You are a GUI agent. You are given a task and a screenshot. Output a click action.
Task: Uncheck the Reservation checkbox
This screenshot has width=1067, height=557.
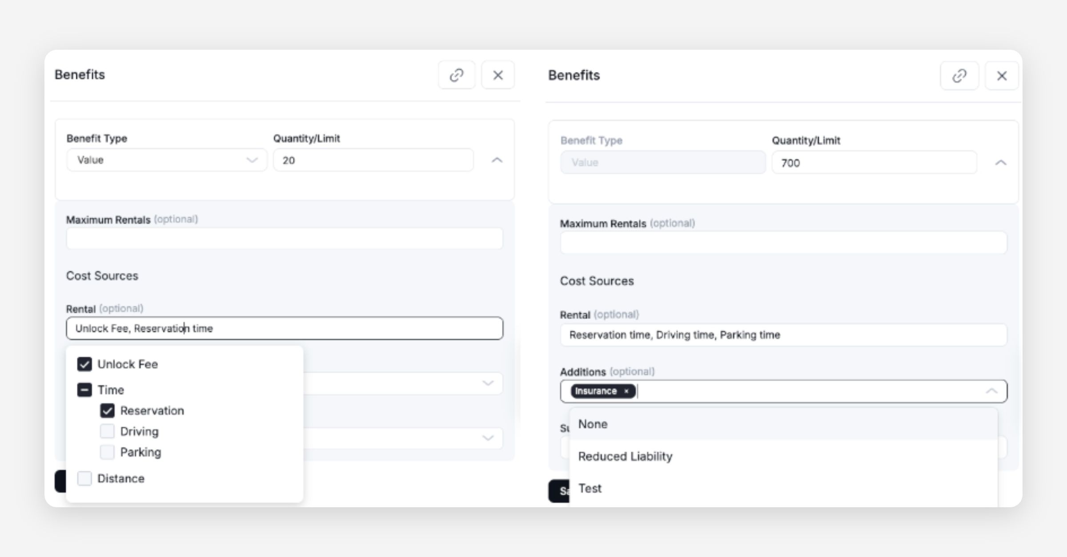click(107, 411)
